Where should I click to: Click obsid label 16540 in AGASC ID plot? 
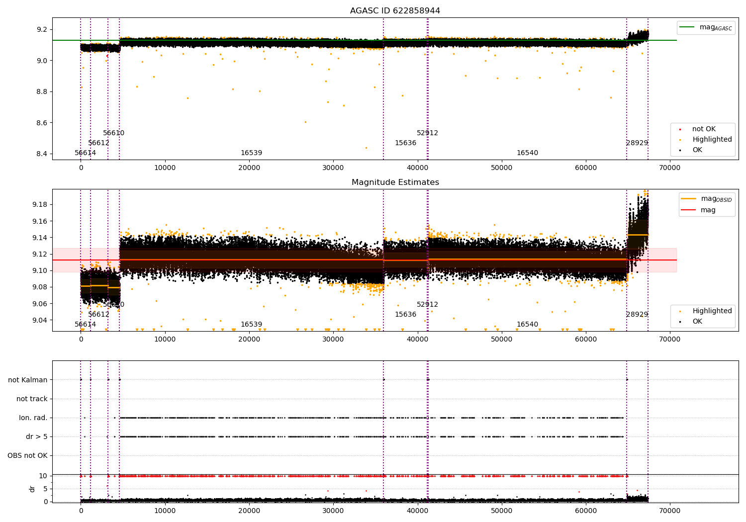(x=528, y=153)
